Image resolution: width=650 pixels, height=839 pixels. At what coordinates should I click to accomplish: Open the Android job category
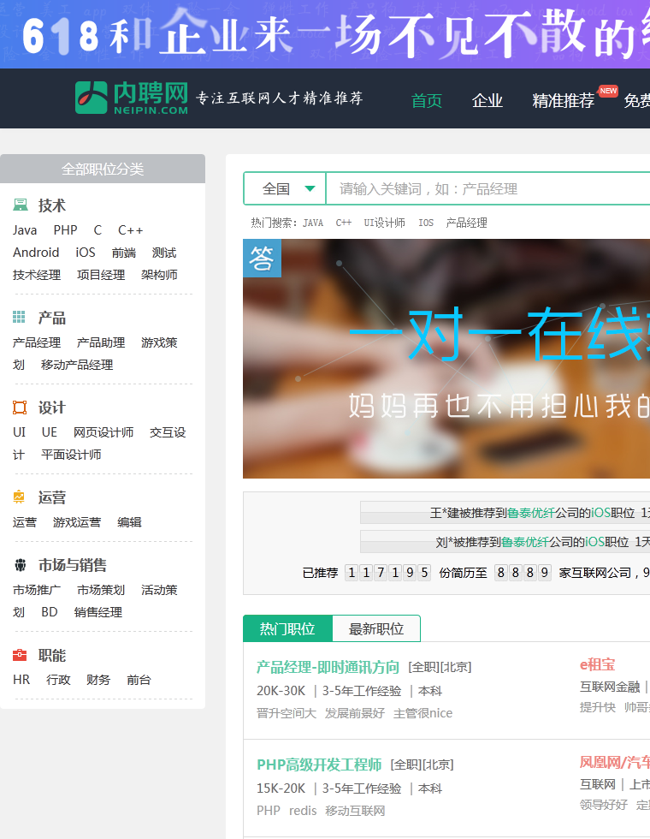click(36, 253)
